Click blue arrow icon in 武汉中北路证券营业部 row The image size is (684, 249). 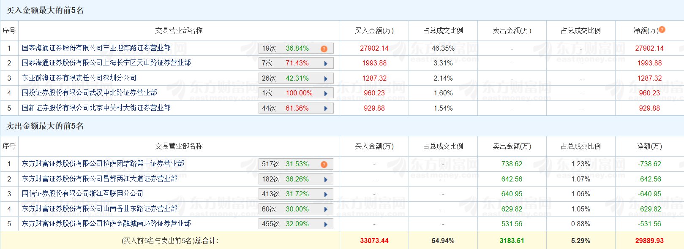tap(326, 94)
